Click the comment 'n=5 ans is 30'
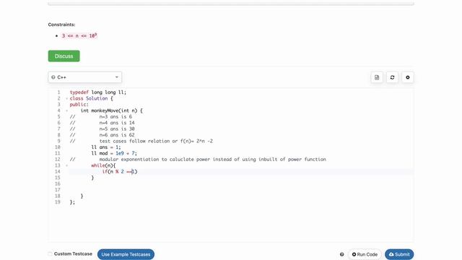This screenshot has width=462, height=260. (117, 129)
